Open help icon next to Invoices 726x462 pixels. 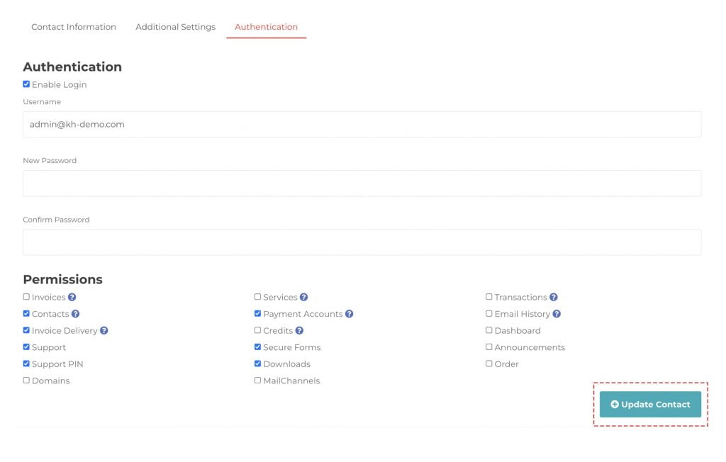72,297
